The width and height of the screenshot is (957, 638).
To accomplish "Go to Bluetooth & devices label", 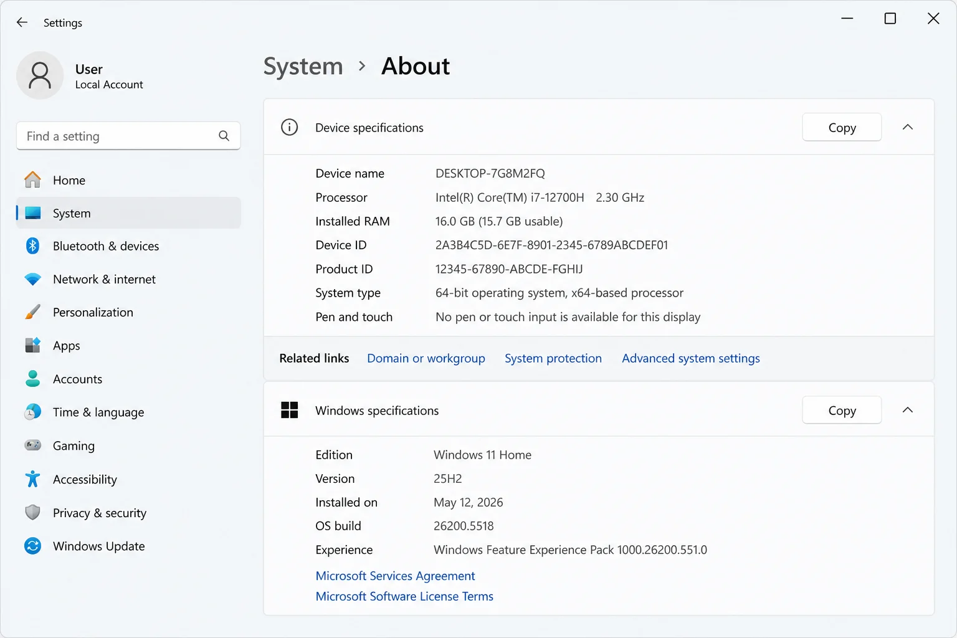I will point(106,246).
